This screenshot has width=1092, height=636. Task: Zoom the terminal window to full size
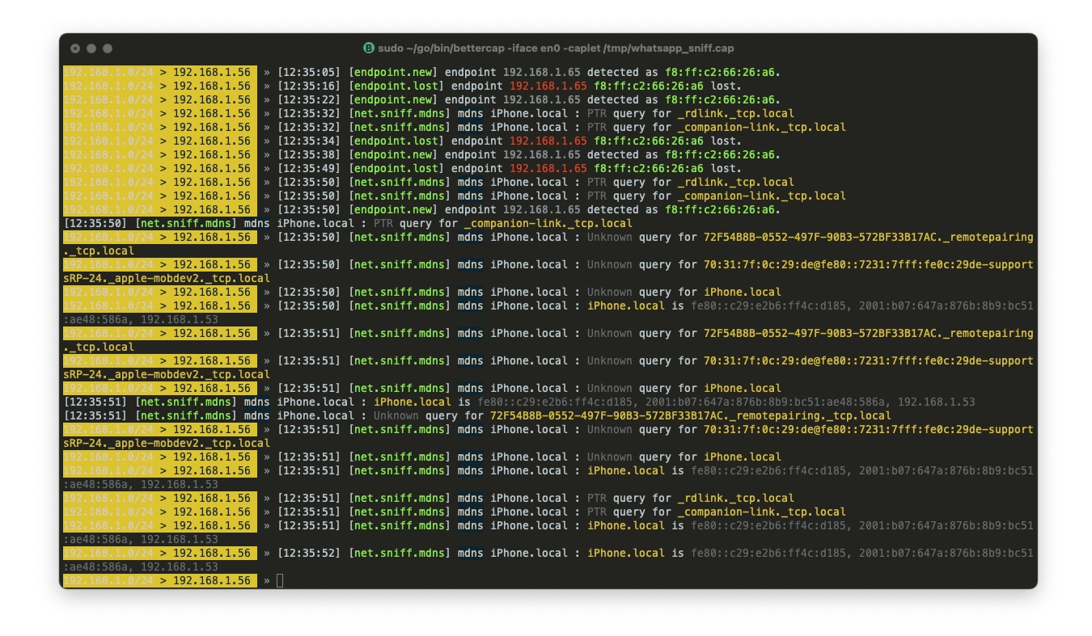108,48
